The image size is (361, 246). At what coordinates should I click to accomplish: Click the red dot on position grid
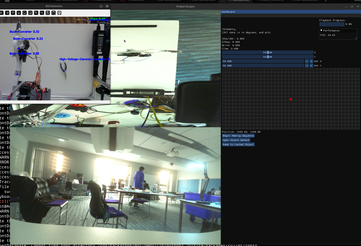point(291,99)
